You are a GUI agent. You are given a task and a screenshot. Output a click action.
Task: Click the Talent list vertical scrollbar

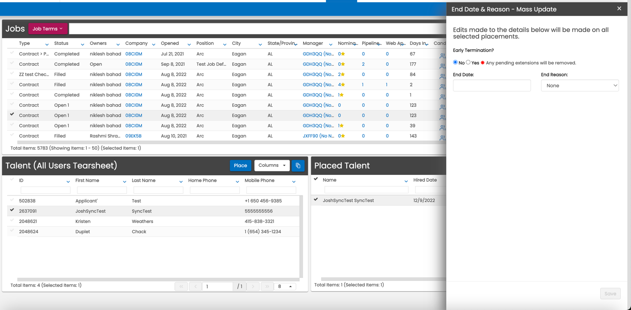301,236
